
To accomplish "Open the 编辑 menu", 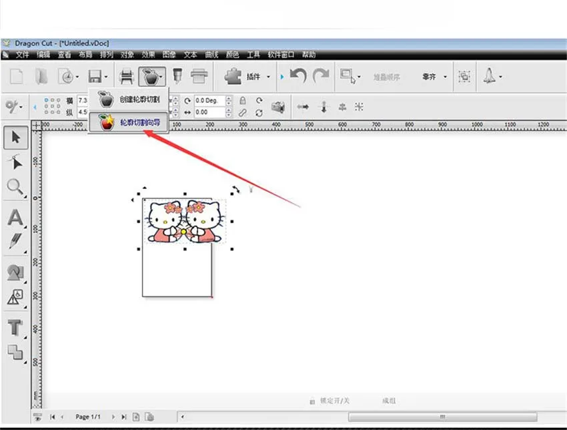I will [43, 55].
